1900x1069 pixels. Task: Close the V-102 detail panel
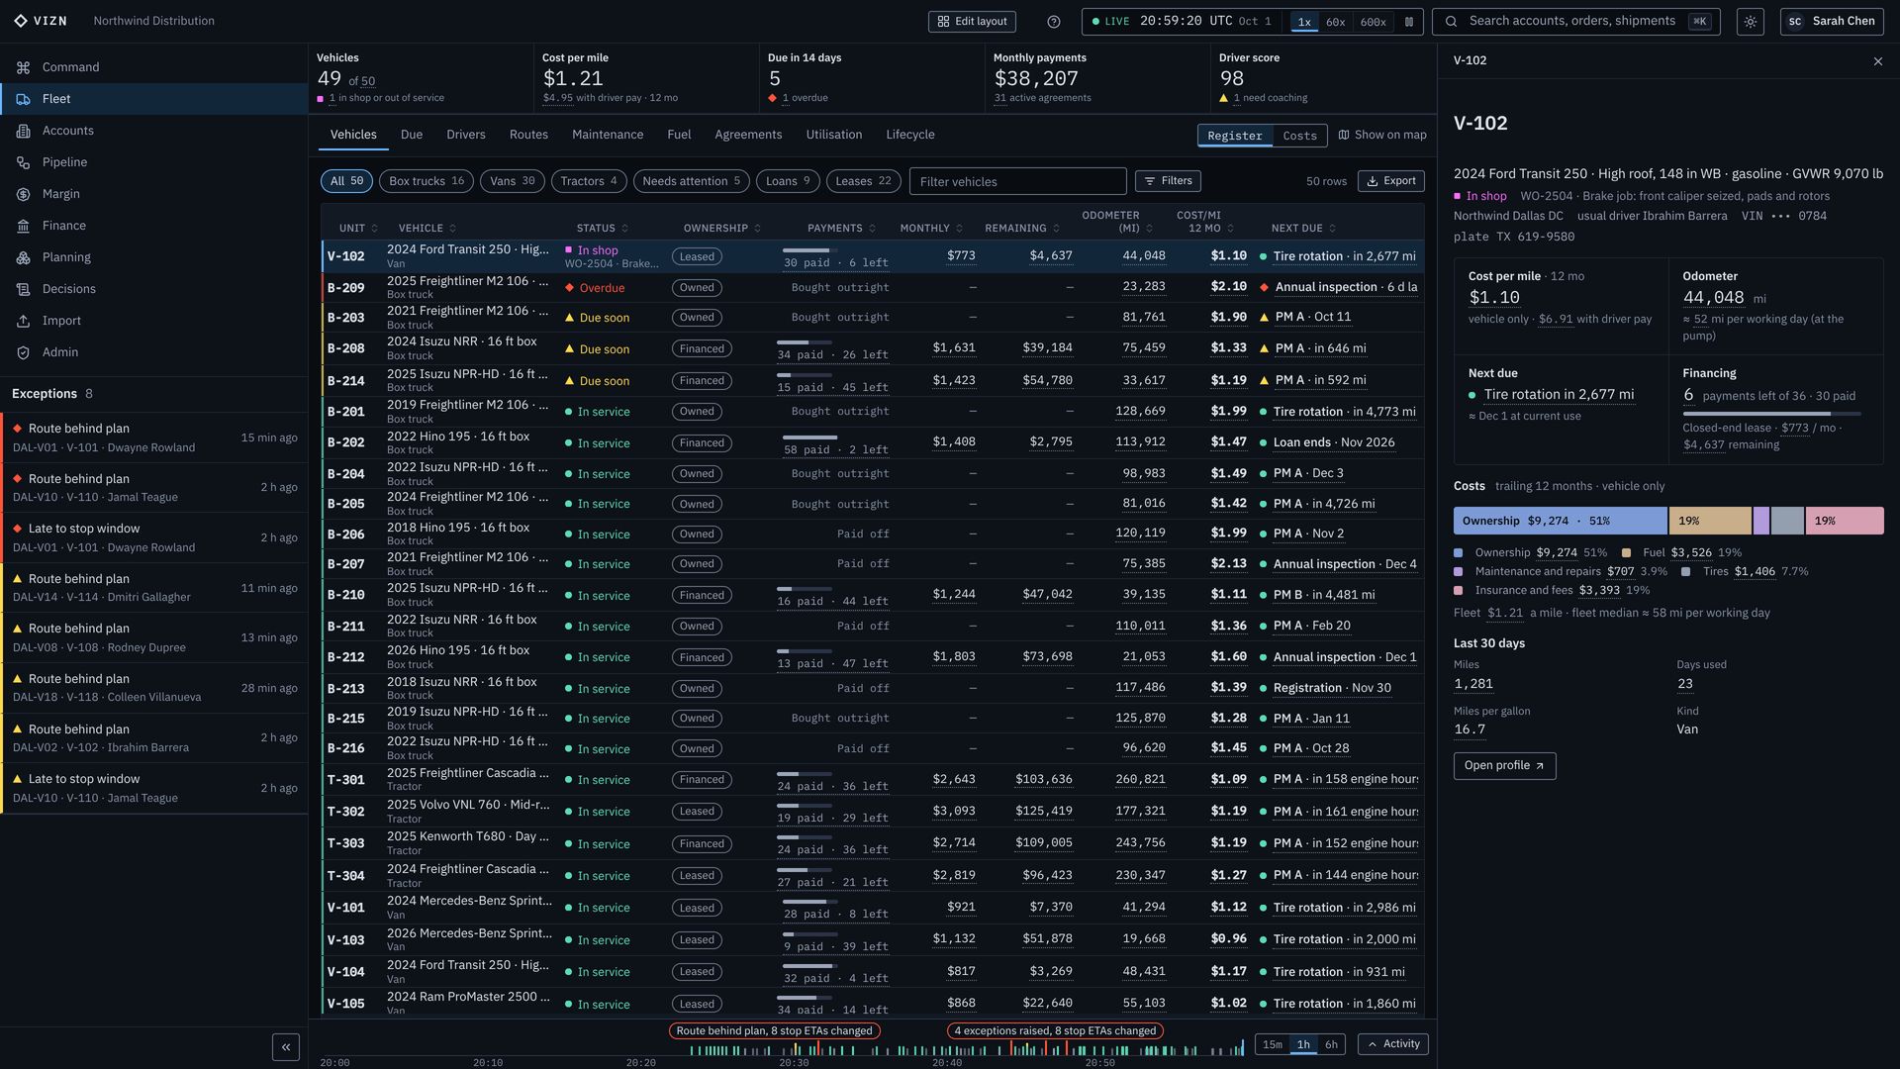pyautogui.click(x=1878, y=61)
